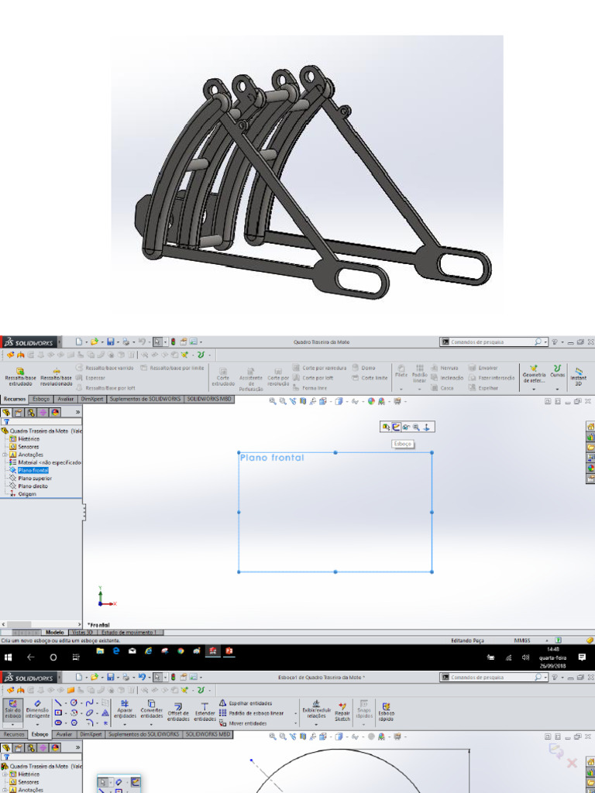
Task: Select Origem in the feature tree
Action: pyautogui.click(x=27, y=493)
